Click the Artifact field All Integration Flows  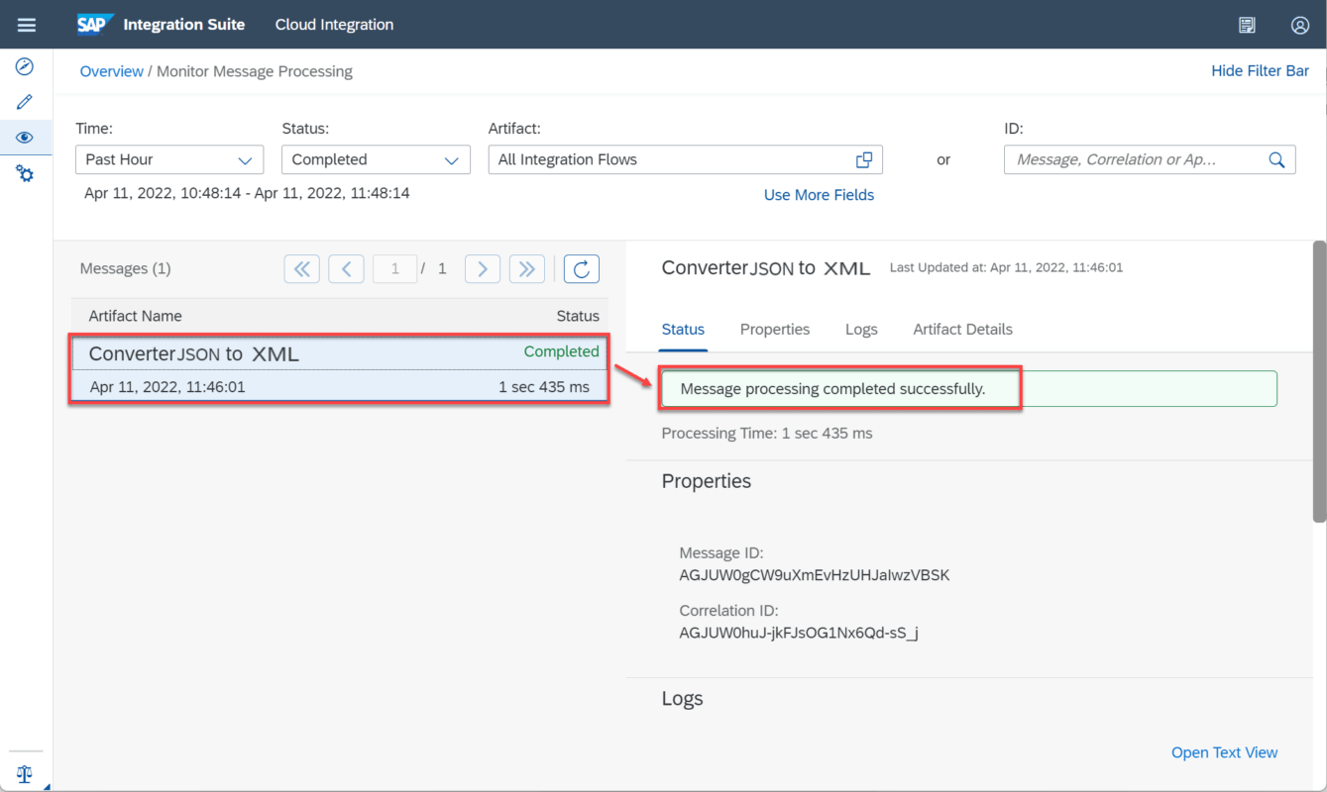click(686, 159)
